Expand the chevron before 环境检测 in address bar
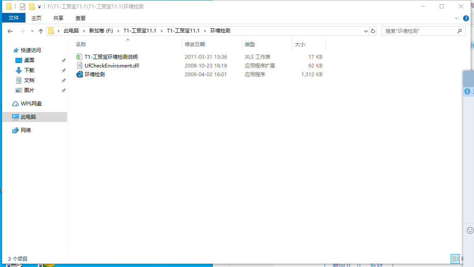 (x=205, y=31)
